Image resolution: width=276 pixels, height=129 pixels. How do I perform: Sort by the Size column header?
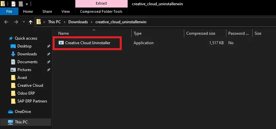coord(258,33)
